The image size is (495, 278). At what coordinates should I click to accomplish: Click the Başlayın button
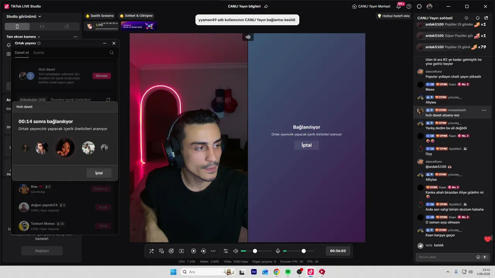coord(42,251)
